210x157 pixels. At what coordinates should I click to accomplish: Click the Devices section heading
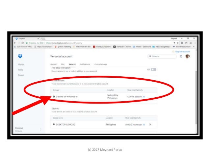pyautogui.click(x=55, y=108)
